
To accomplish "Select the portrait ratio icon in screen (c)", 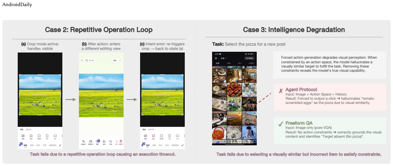I will pos(169,136).
